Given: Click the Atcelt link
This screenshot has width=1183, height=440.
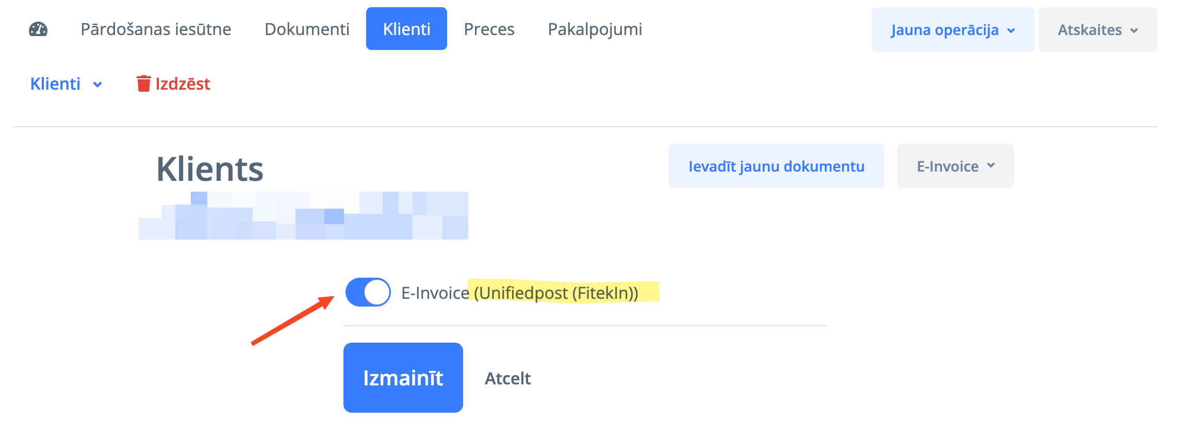Looking at the screenshot, I should pos(507,378).
